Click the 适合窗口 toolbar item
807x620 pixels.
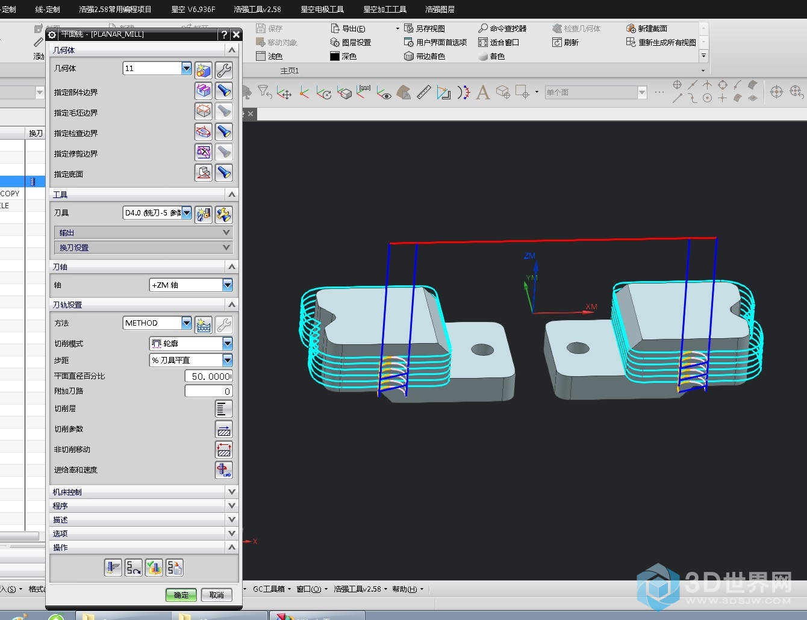point(499,42)
